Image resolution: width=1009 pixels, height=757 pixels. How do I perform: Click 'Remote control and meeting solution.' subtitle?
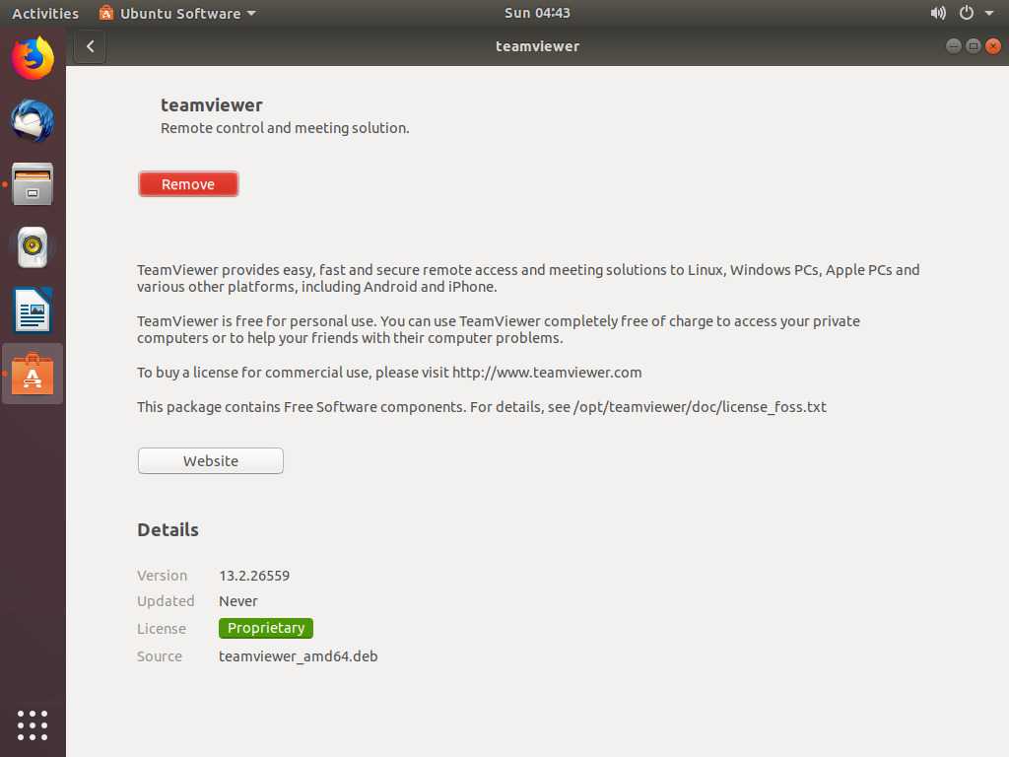tap(285, 128)
